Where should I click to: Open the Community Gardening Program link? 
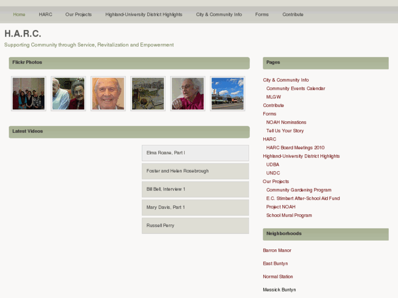(299, 190)
